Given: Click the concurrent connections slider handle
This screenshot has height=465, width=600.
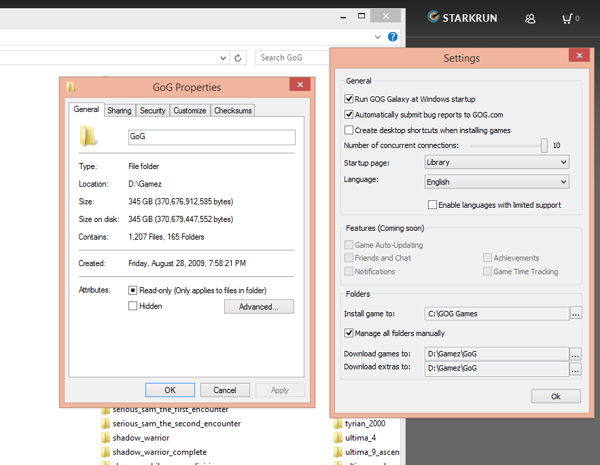Looking at the screenshot, I should click(544, 145).
